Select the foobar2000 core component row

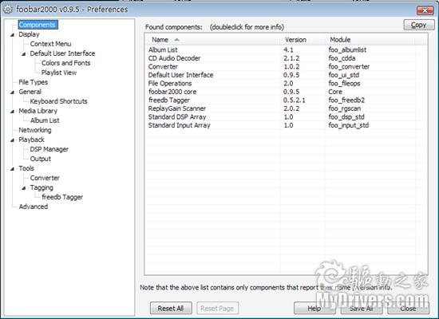point(286,92)
